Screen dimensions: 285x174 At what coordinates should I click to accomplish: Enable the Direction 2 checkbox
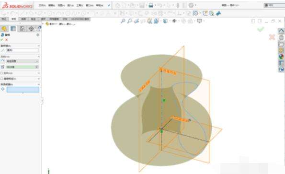tap(2, 73)
